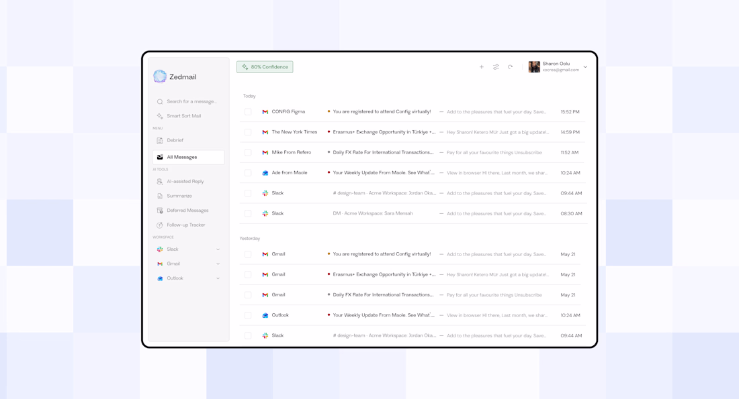Click the Outlook workspace label
Image resolution: width=739 pixels, height=399 pixels.
click(x=175, y=278)
